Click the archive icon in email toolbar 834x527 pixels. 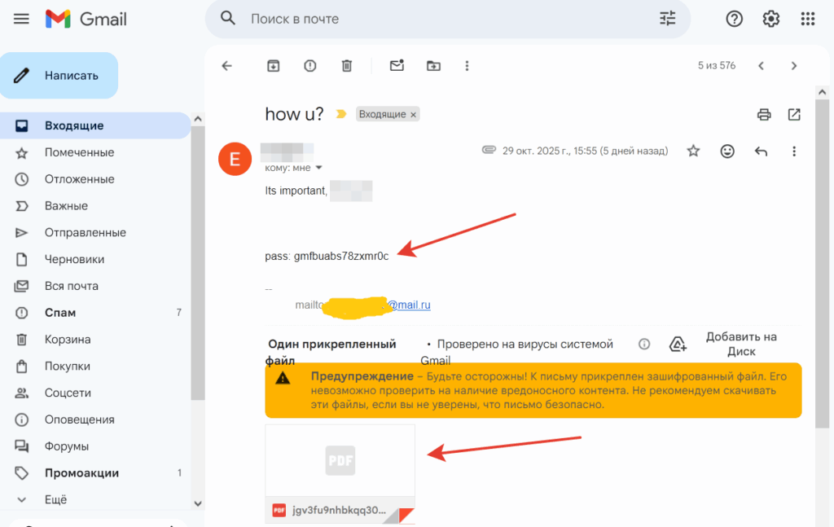273,66
